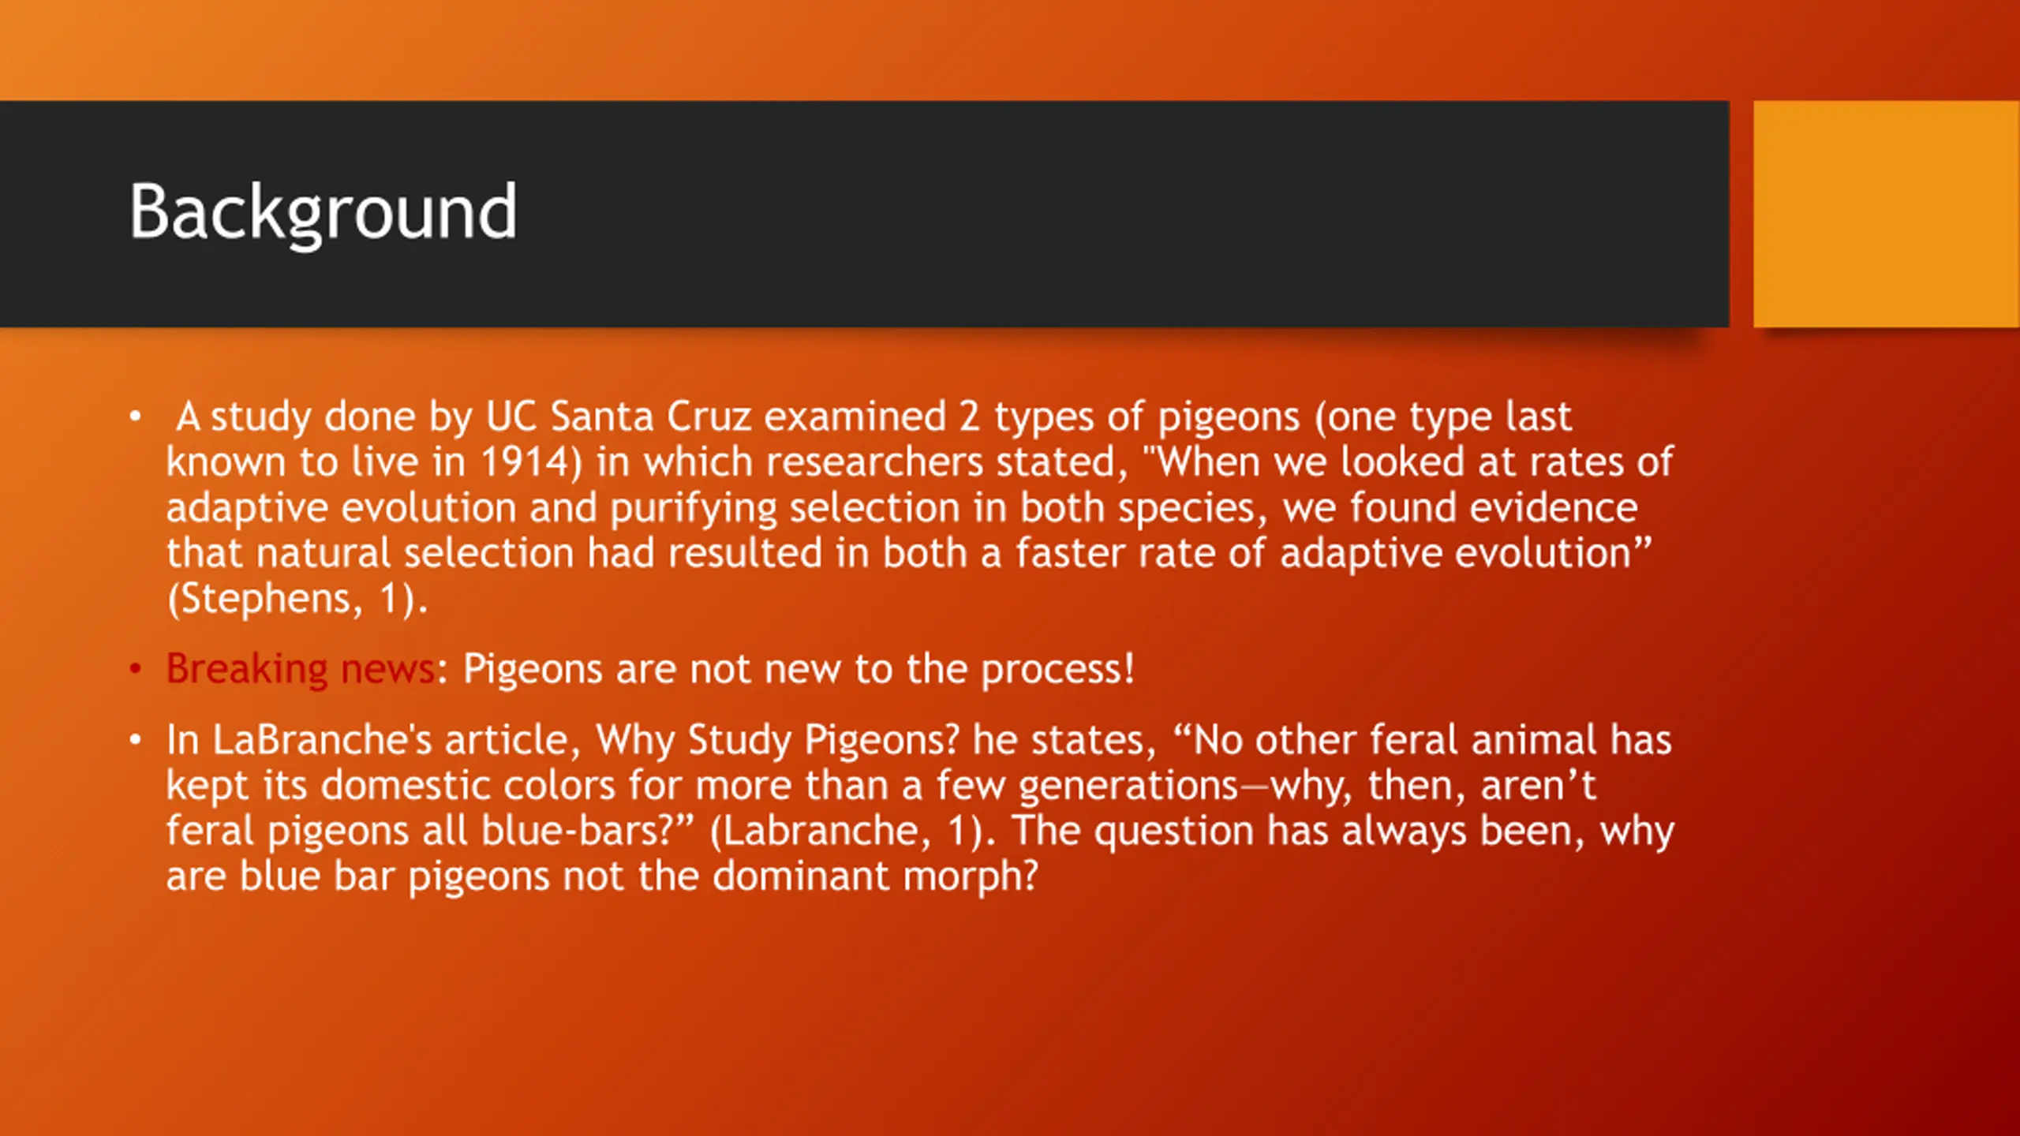This screenshot has height=1136, width=2020.
Task: Click the red "Breaking news" text
Action: [x=300, y=669]
